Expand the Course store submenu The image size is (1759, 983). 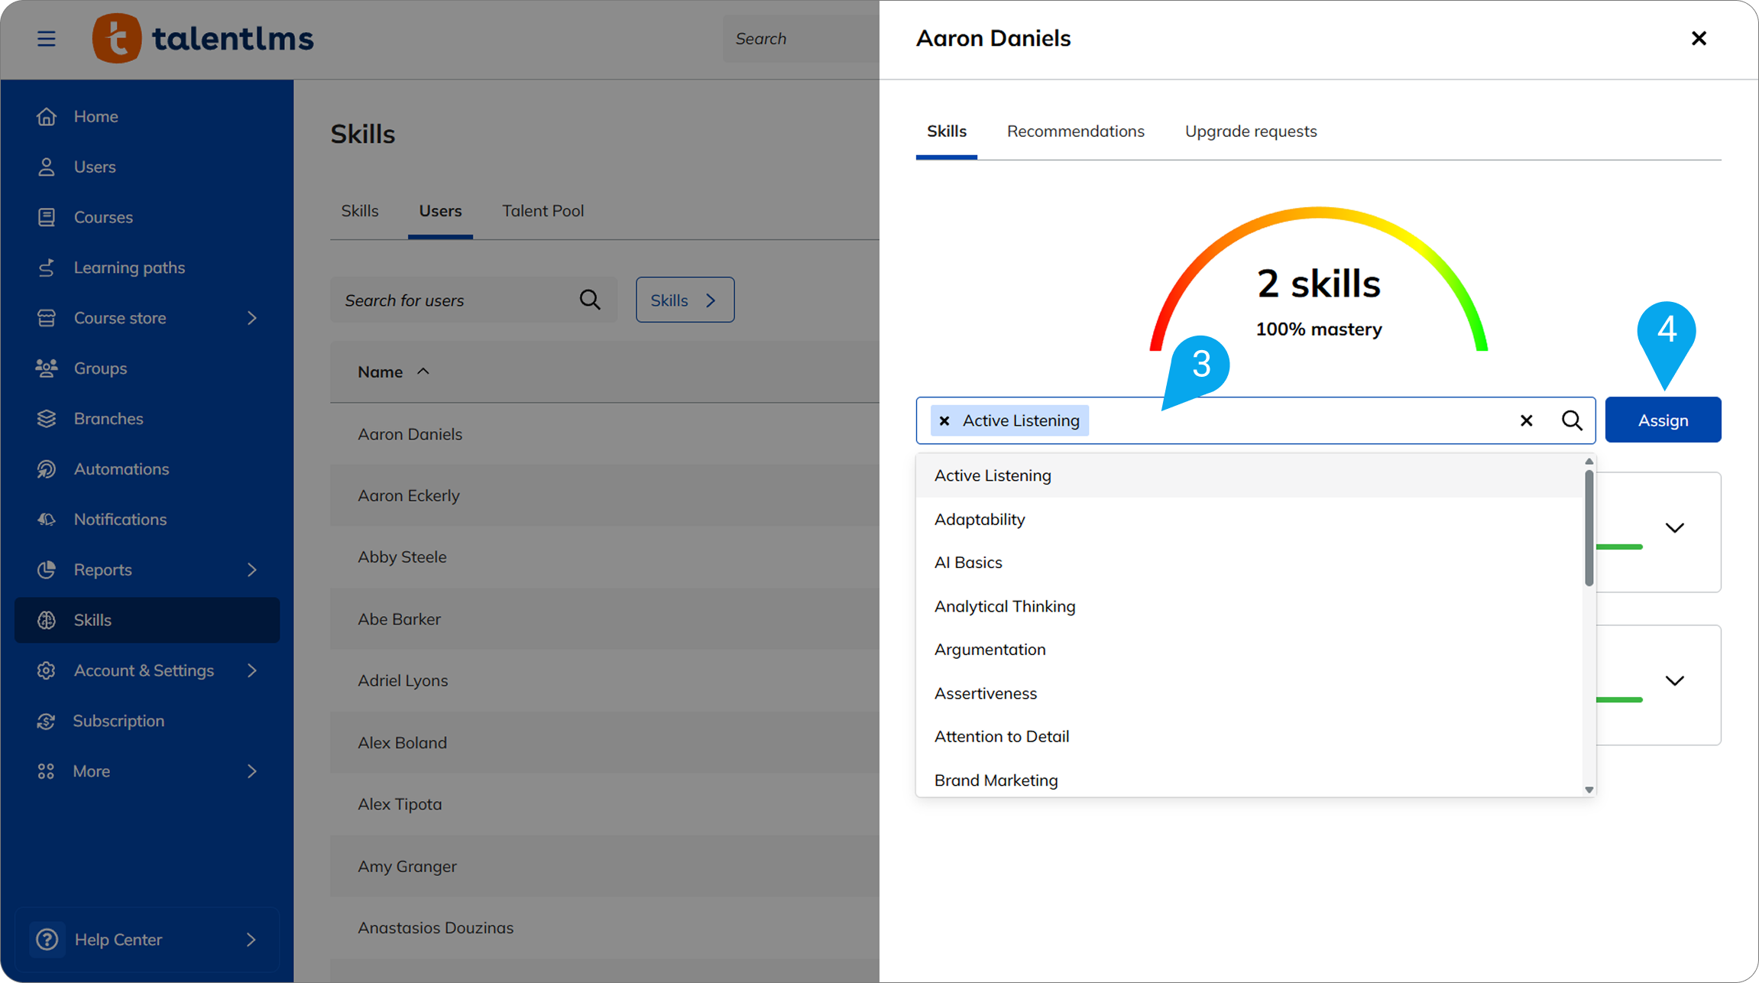coord(251,318)
